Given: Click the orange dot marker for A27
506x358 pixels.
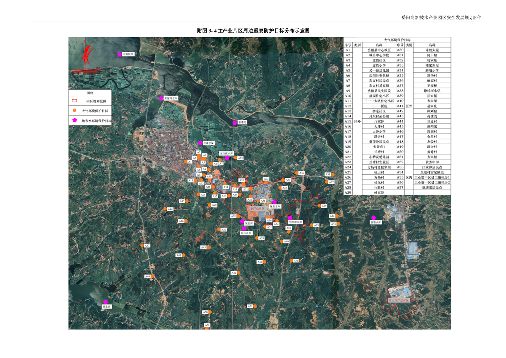Looking at the screenshot, I should [x=319, y=206].
